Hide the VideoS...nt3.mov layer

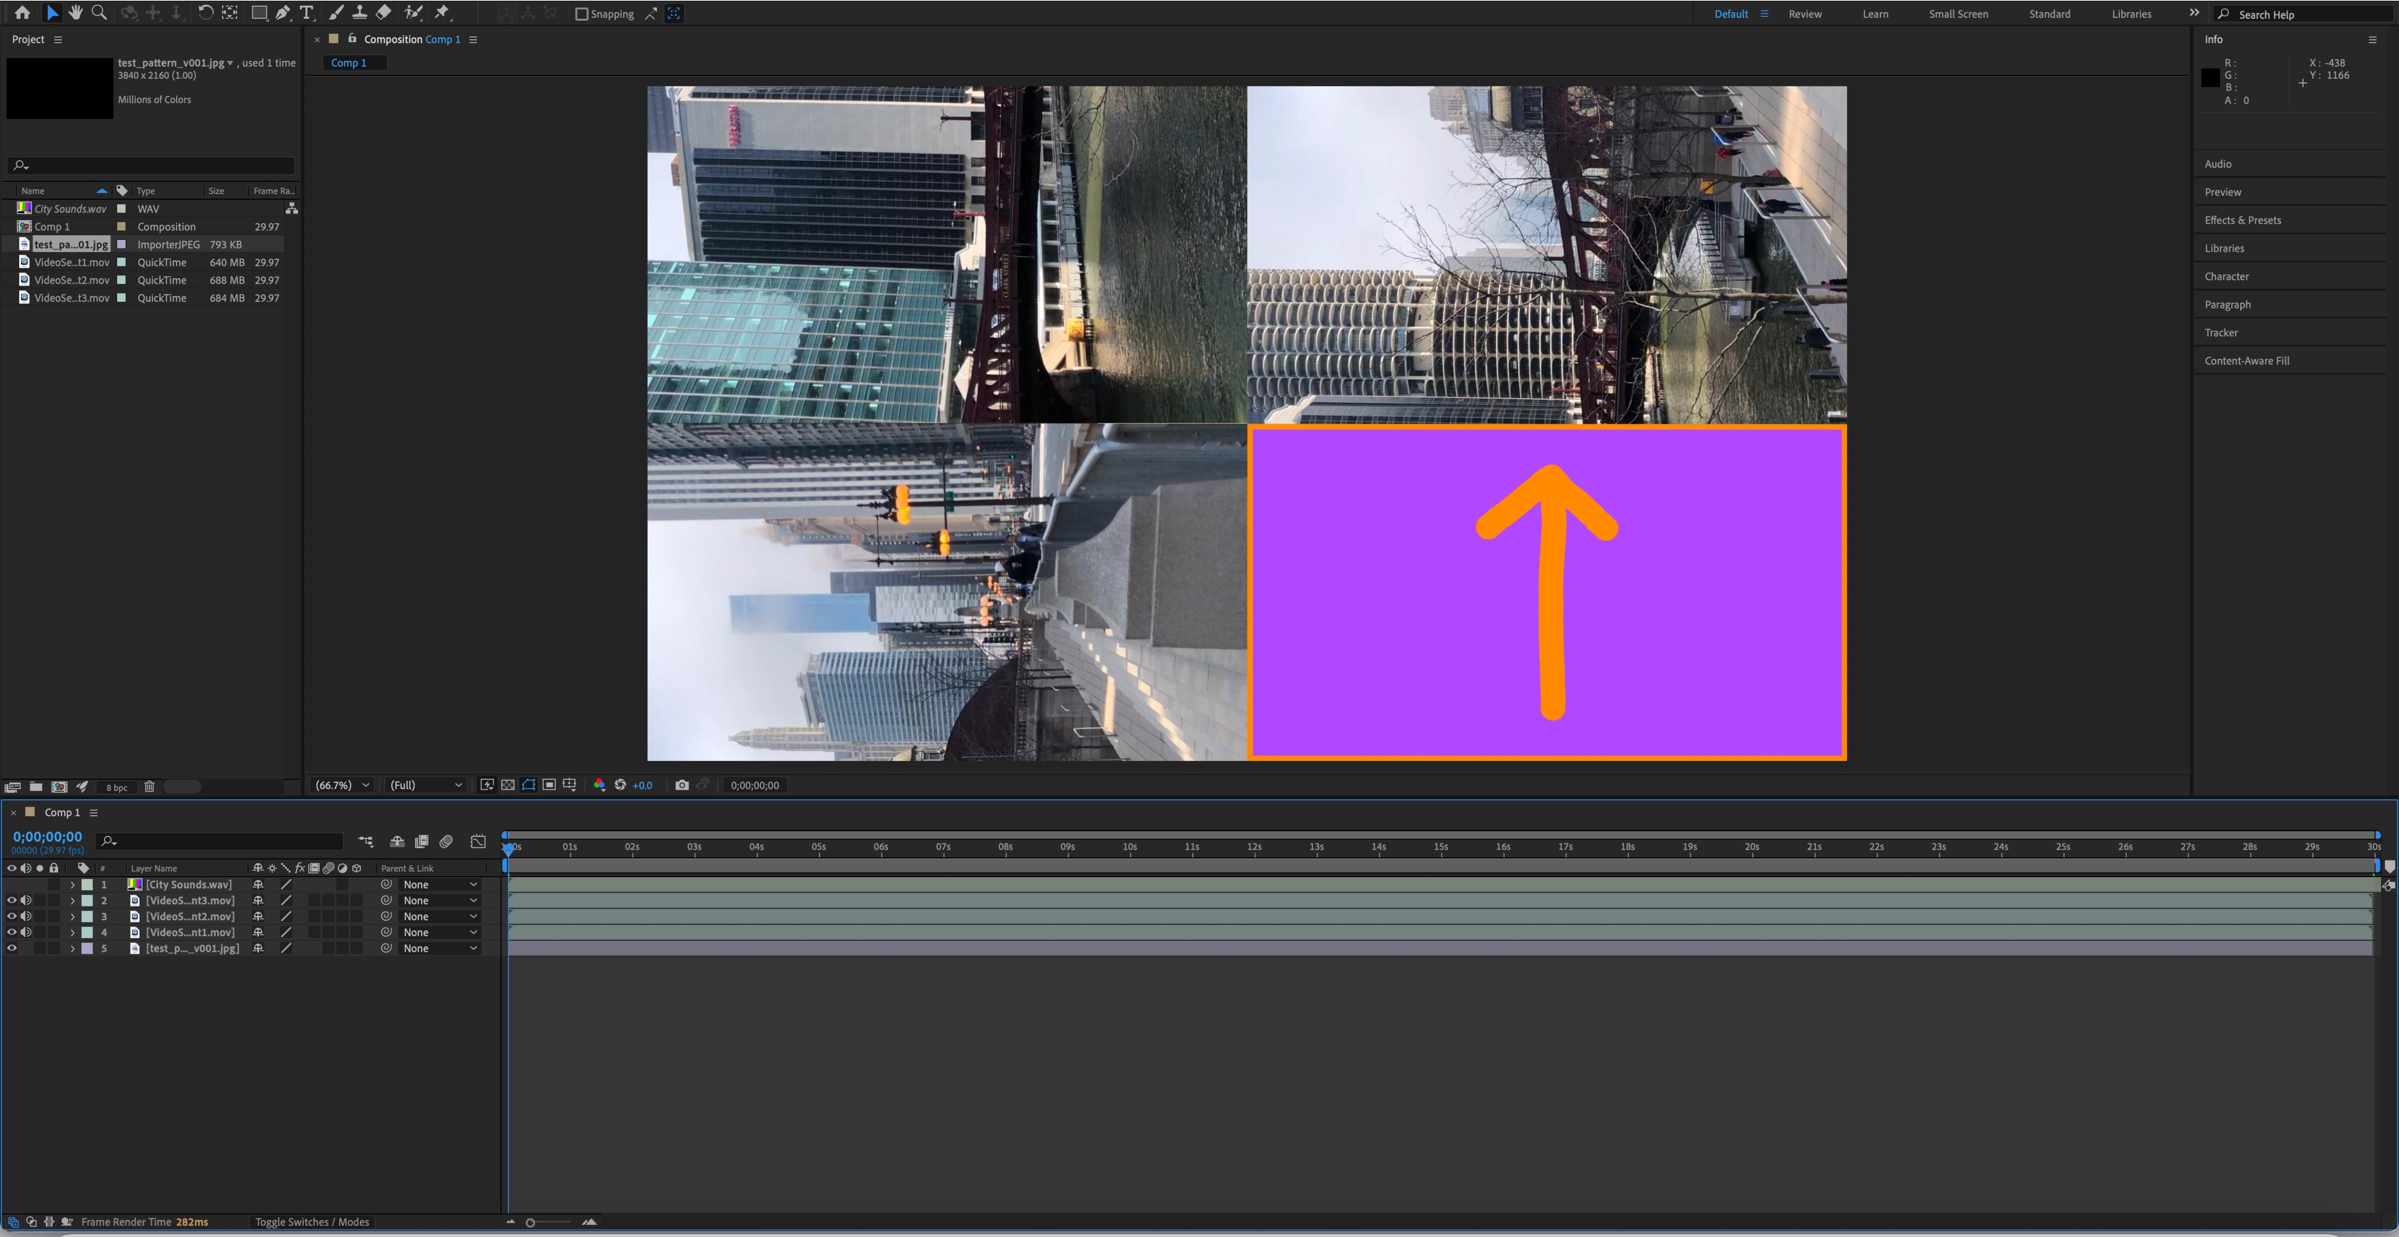click(x=11, y=900)
